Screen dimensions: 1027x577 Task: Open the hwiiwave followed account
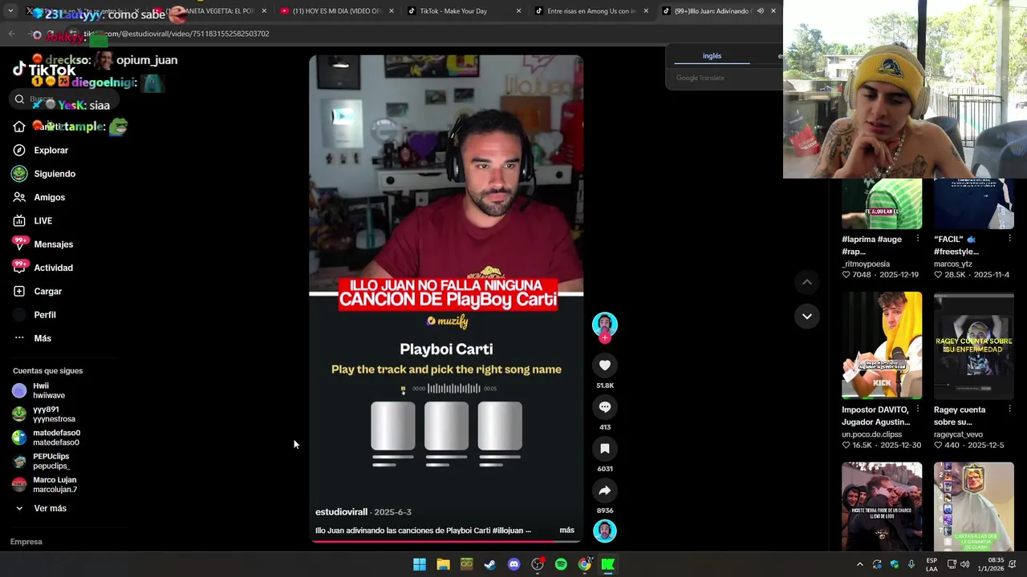tap(46, 390)
